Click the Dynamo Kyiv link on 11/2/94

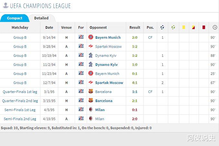point(106,65)
